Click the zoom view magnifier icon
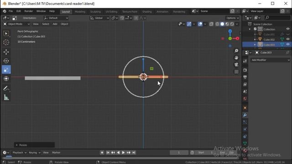 [236, 51]
